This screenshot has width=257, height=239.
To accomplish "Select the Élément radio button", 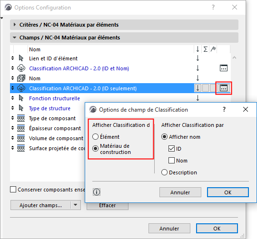I will 95,137.
